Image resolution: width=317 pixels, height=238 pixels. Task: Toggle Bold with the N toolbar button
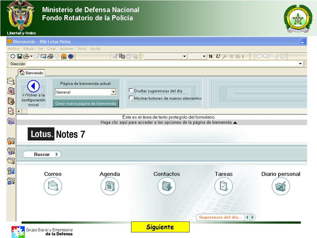(210, 57)
